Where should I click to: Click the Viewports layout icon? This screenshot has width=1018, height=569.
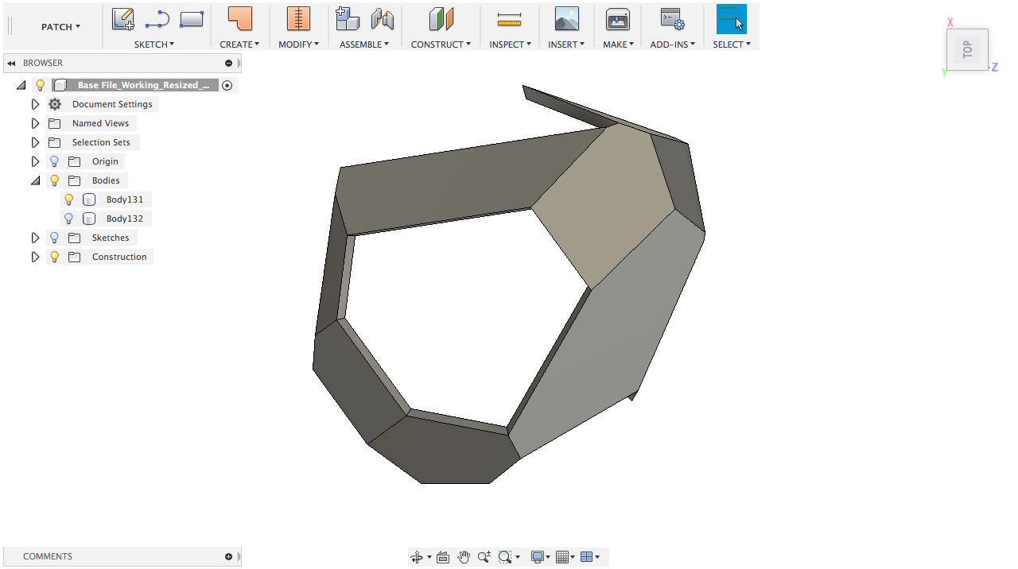[587, 557]
